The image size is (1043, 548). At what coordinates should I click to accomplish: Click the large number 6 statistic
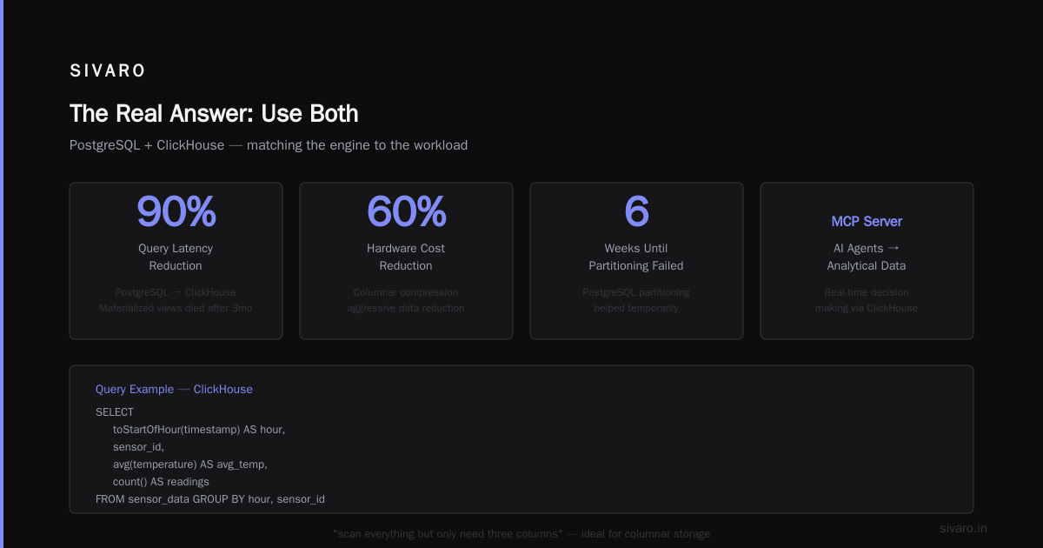click(636, 211)
